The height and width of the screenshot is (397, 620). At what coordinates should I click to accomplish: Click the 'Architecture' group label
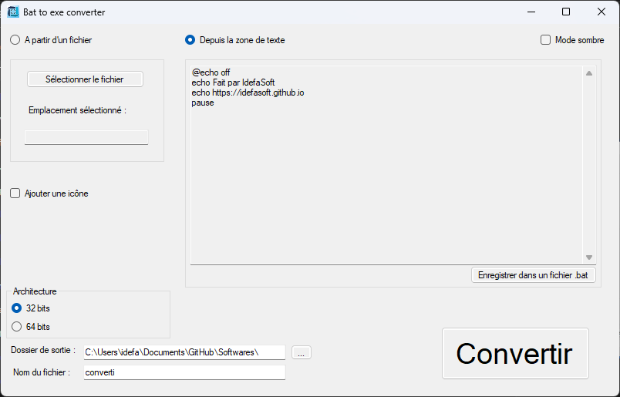(35, 291)
